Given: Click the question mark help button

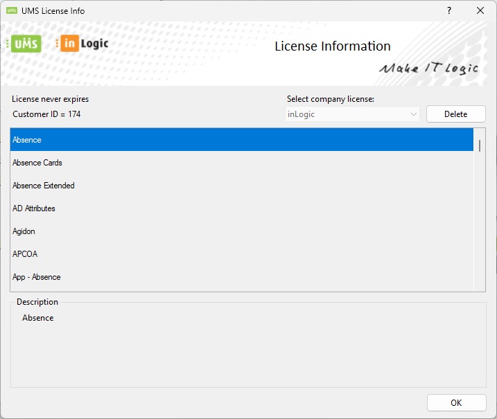Looking at the screenshot, I should 449,10.
